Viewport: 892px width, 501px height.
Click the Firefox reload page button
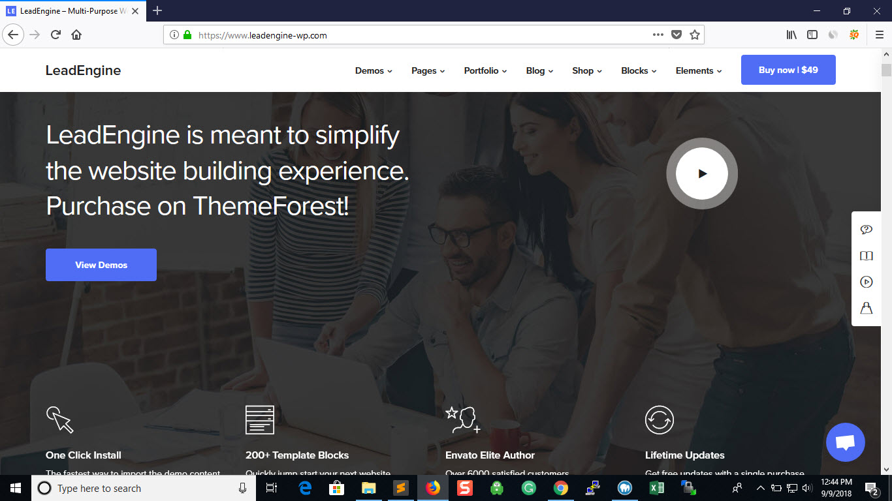(56, 35)
